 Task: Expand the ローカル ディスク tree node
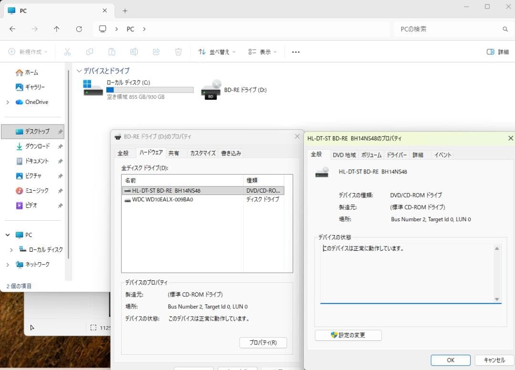pos(11,250)
